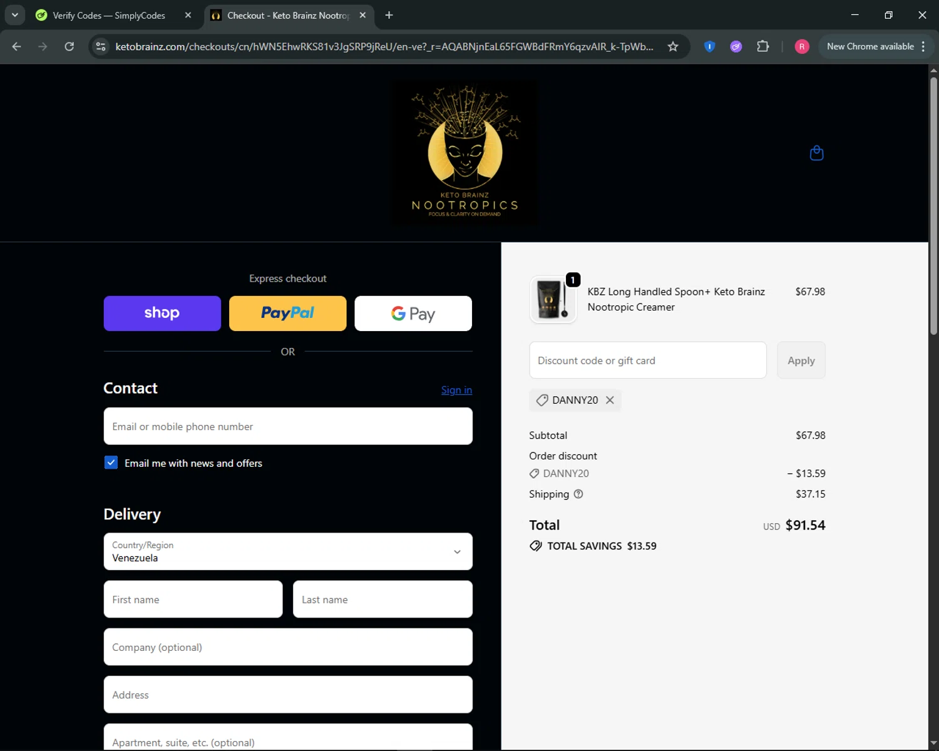This screenshot has width=939, height=751.
Task: Focus the Last name field
Action: (382, 599)
